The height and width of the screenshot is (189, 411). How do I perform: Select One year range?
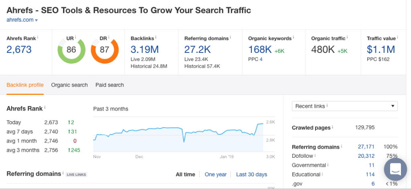point(216,174)
